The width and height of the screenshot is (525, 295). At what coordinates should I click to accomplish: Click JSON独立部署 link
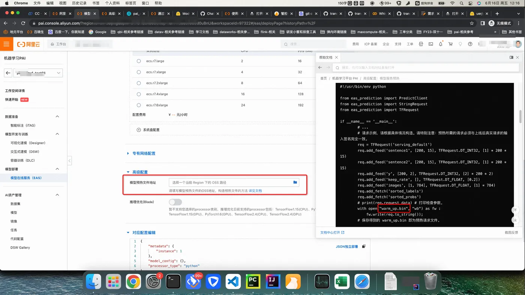pyautogui.click(x=346, y=247)
